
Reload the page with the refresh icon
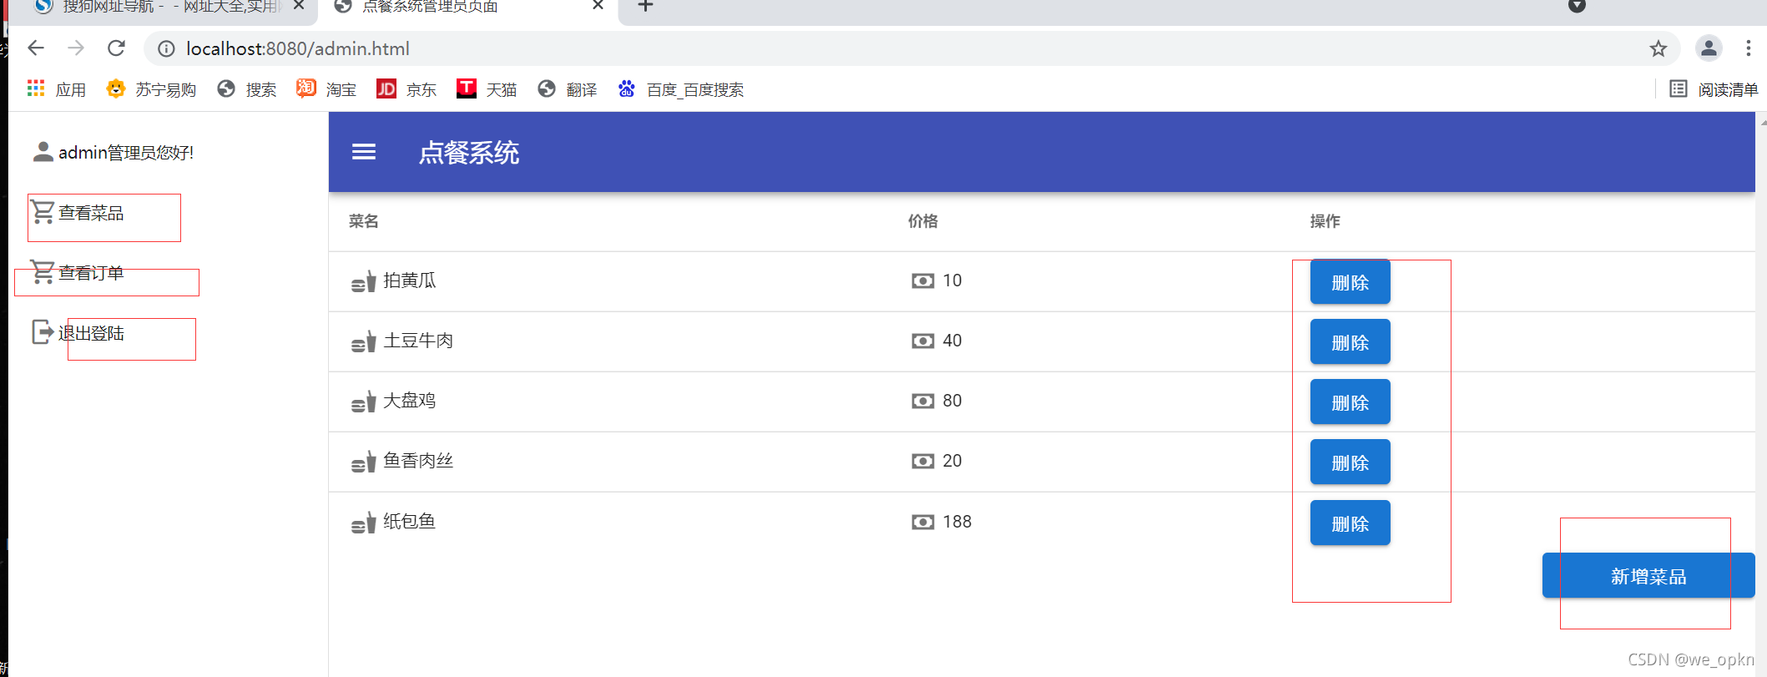(x=117, y=48)
